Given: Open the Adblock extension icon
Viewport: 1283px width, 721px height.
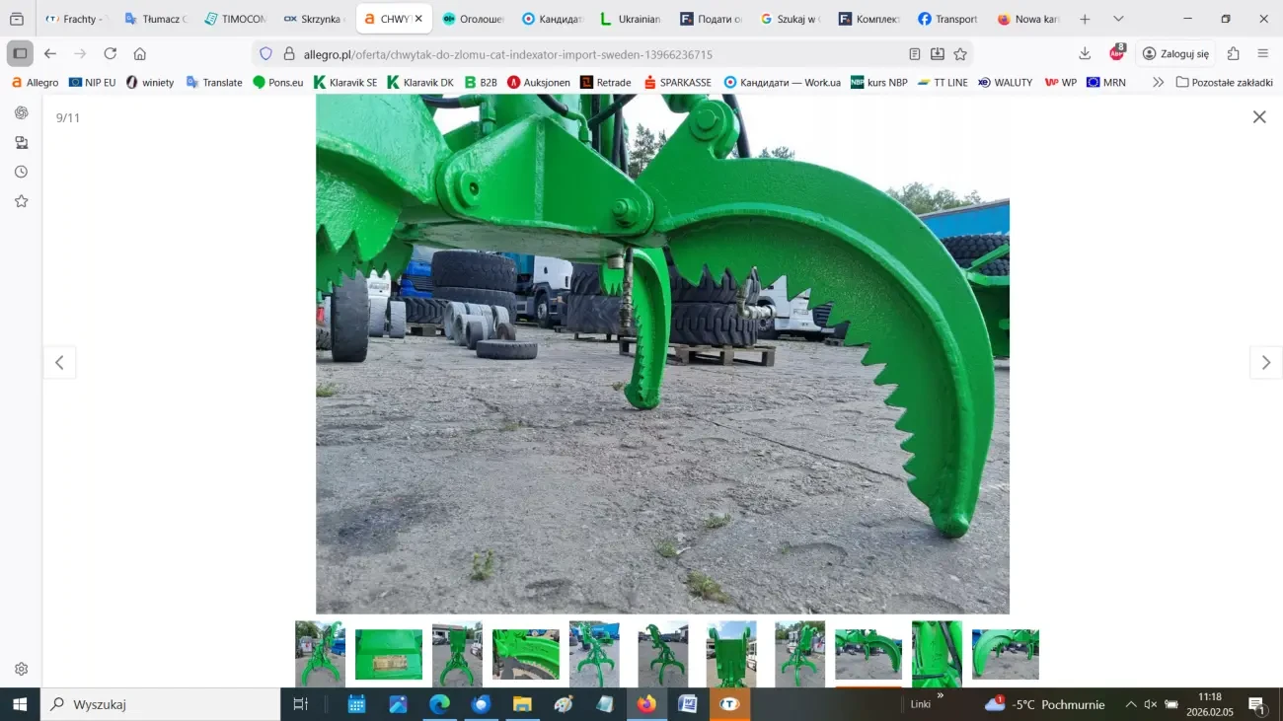Looking at the screenshot, I should point(1117,53).
